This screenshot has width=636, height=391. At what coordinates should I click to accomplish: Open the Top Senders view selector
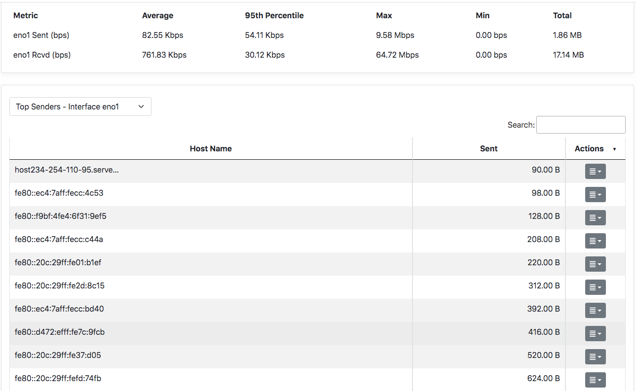pos(80,107)
